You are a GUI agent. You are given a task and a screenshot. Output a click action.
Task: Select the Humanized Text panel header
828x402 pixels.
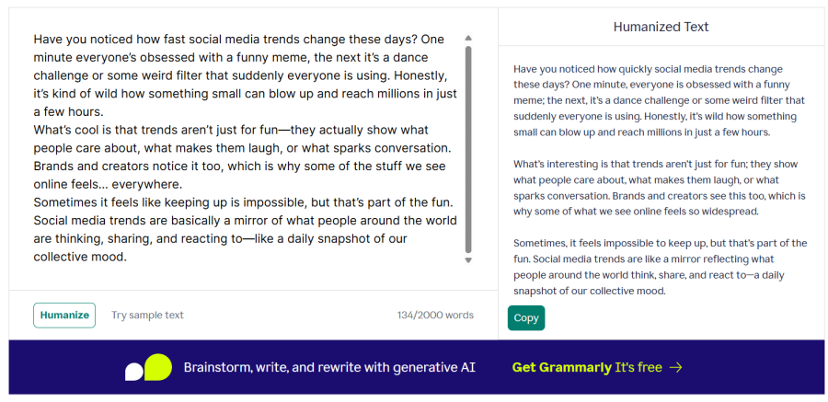(x=661, y=27)
